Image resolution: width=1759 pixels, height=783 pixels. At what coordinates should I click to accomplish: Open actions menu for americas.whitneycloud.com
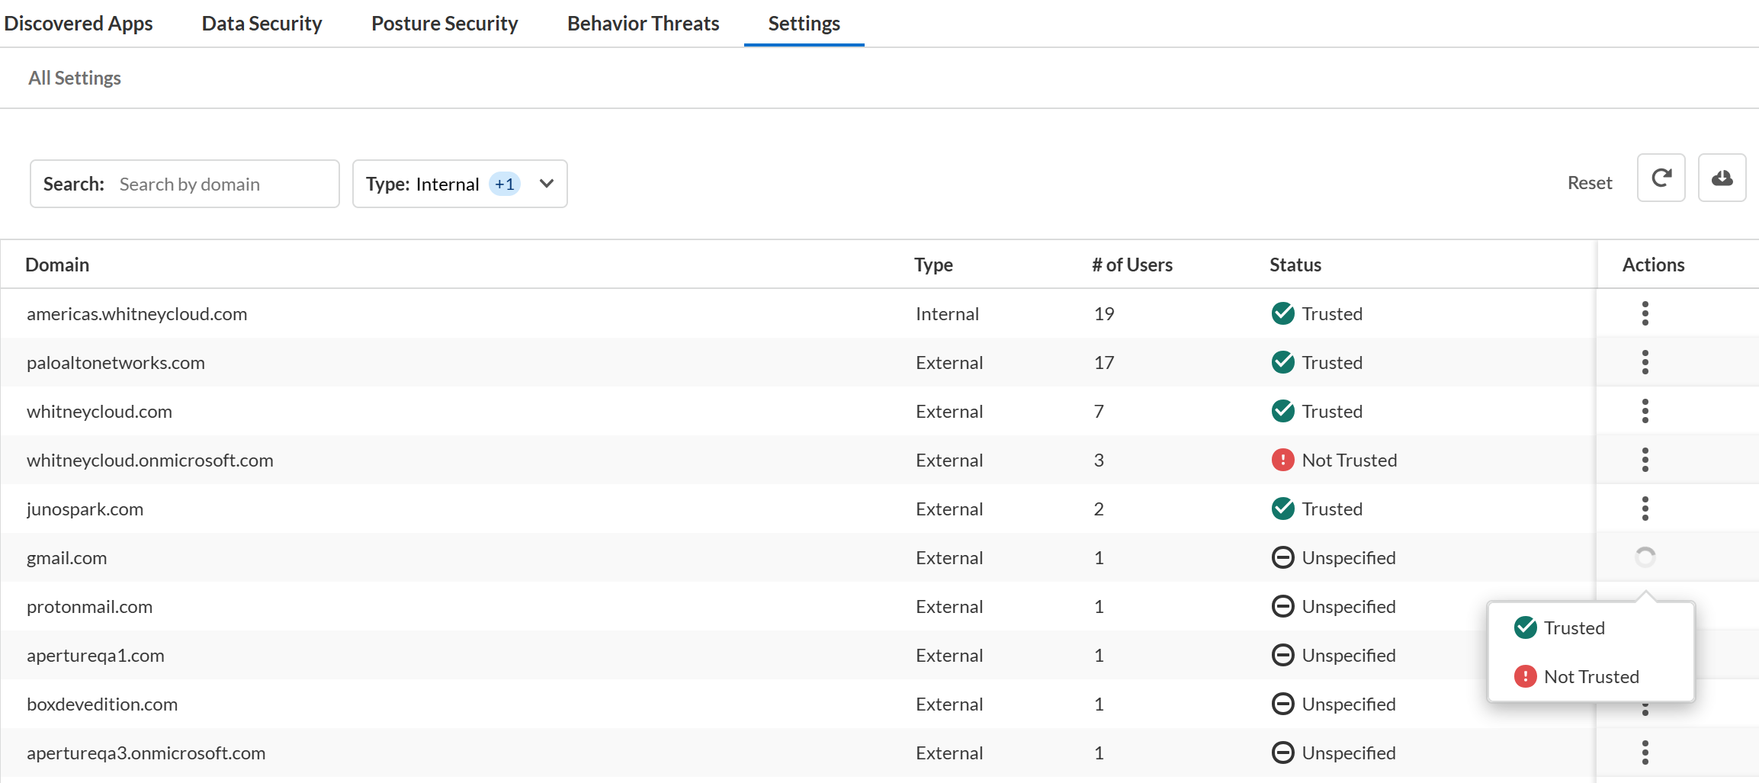point(1645,313)
